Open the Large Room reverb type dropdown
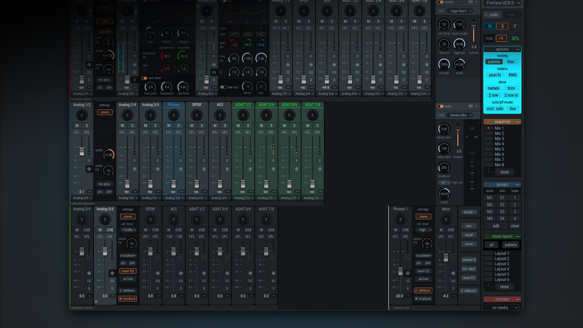Image resolution: width=583 pixels, height=328 pixels. point(460,11)
